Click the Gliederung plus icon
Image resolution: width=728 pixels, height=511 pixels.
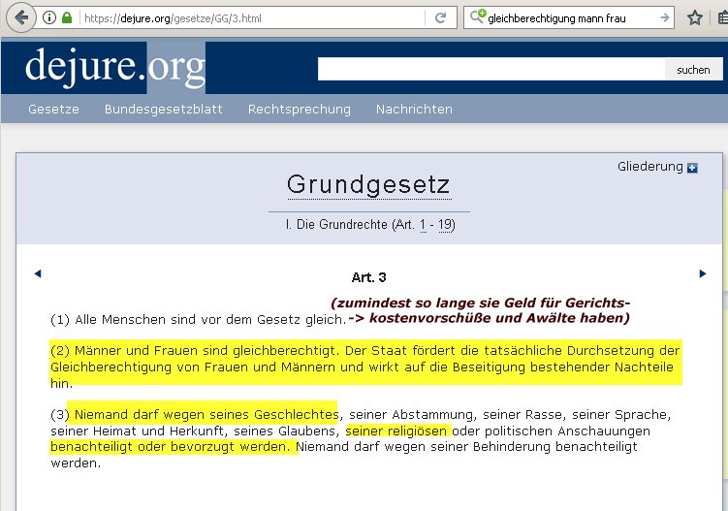click(692, 168)
